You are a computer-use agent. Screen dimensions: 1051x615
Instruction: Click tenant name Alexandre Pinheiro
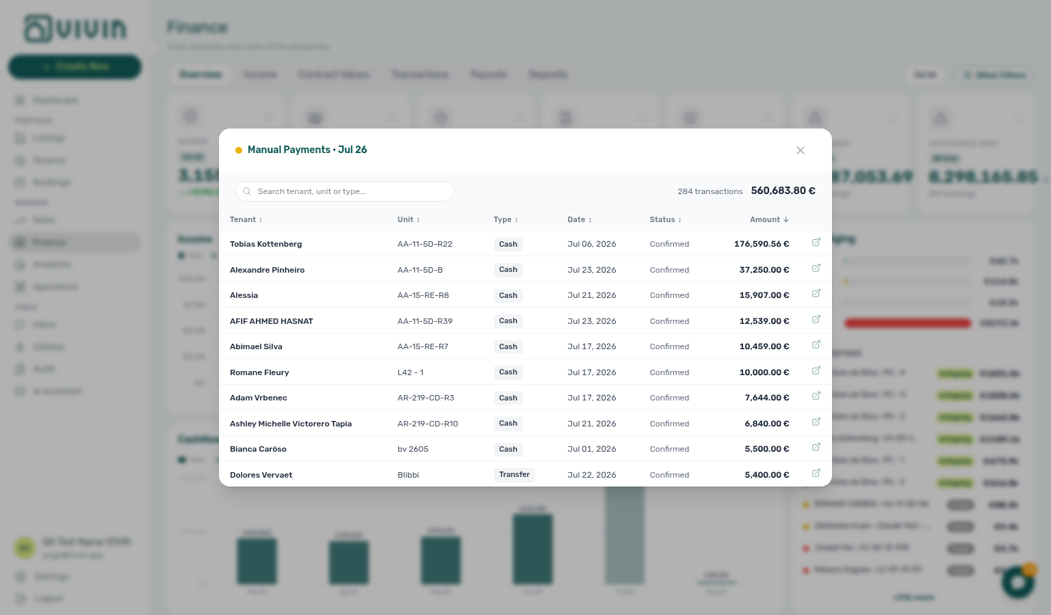pos(267,270)
